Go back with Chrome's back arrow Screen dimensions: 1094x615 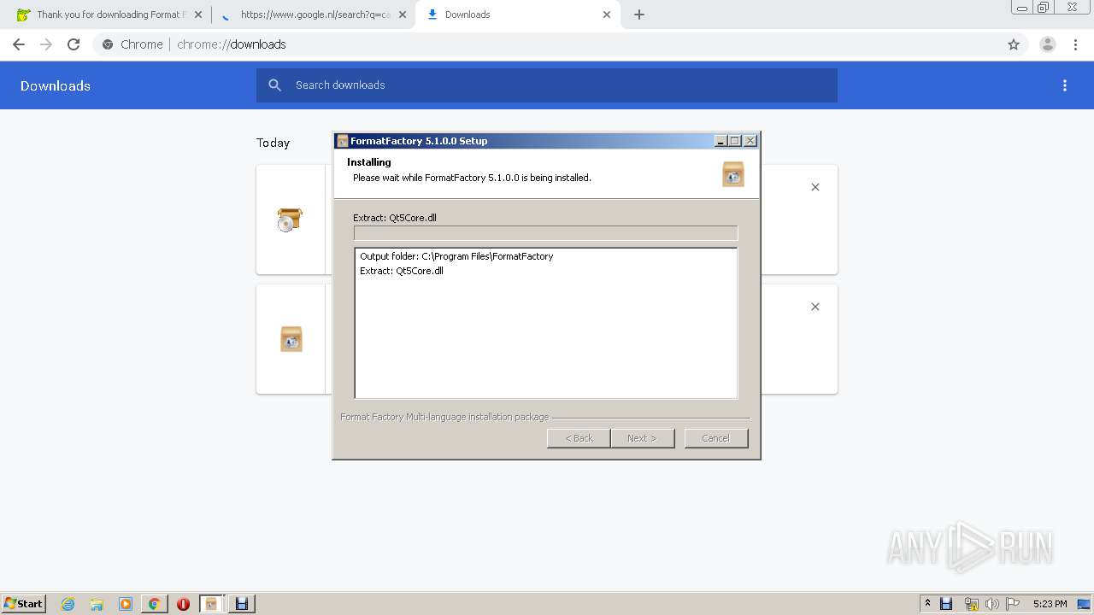[19, 44]
